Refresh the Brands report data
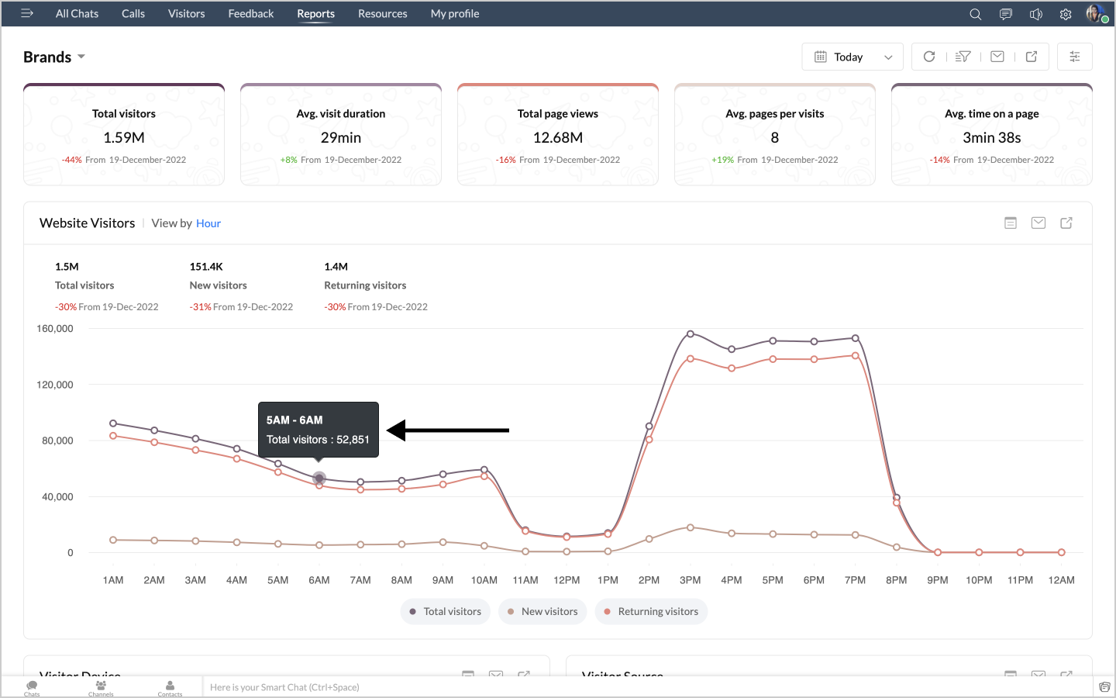This screenshot has width=1116, height=698. pos(929,57)
